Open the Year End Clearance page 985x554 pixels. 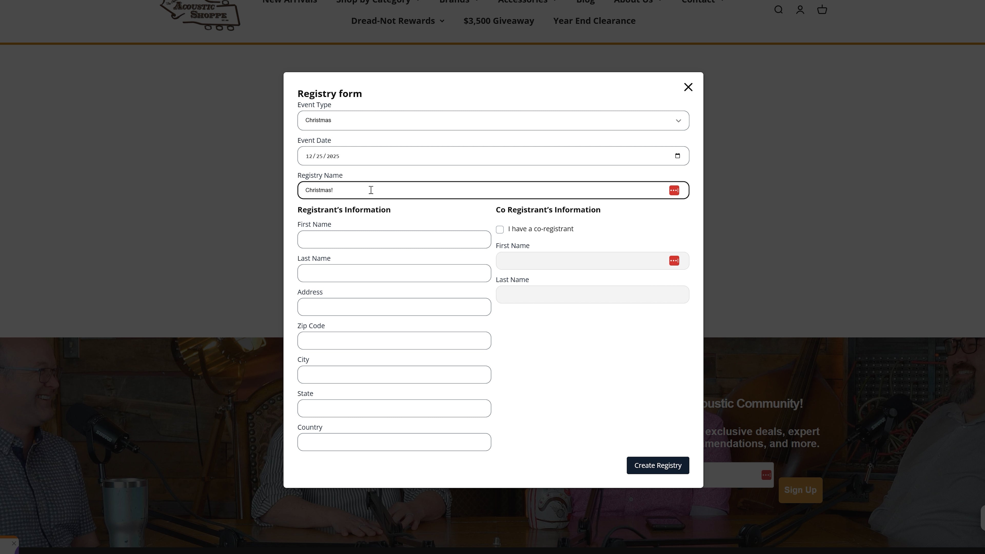(x=594, y=21)
